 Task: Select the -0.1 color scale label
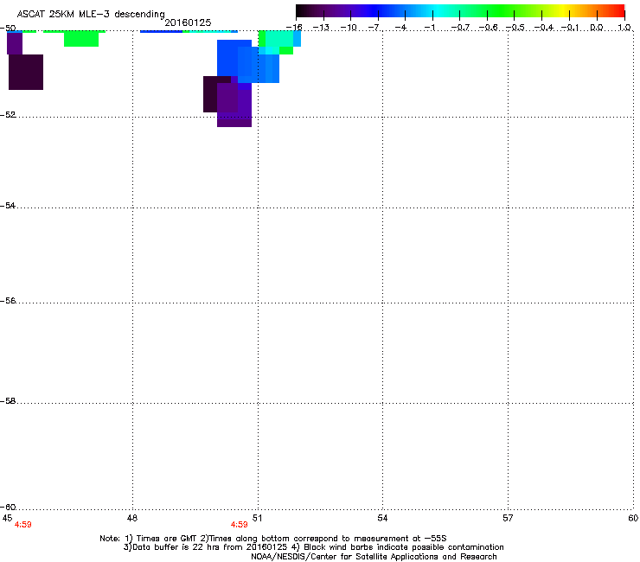[571, 28]
